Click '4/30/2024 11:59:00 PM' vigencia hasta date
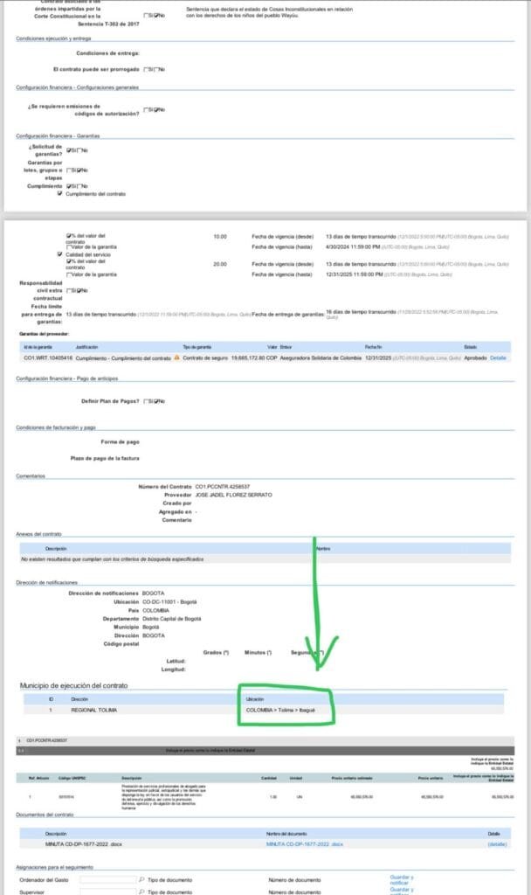This screenshot has width=531, height=895. (353, 246)
